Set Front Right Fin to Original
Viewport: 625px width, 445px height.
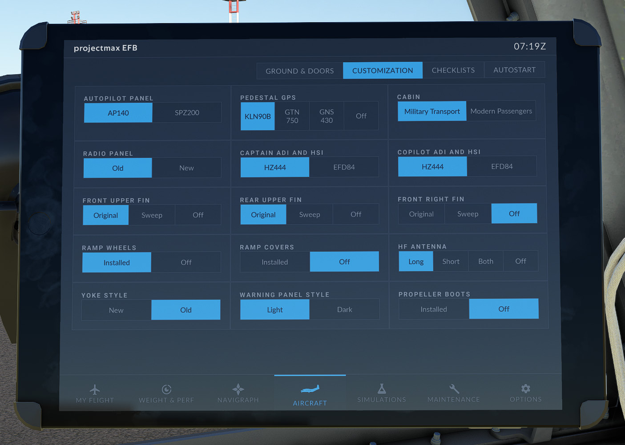[421, 214]
